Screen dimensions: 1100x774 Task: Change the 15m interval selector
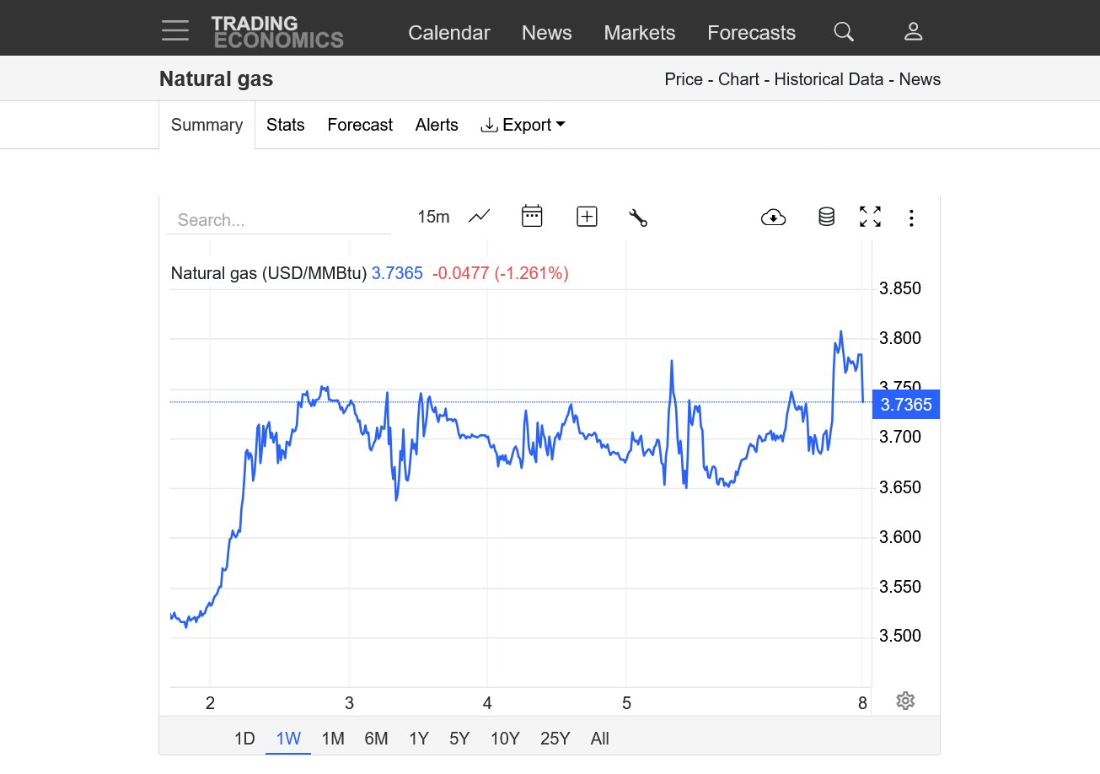coord(433,217)
